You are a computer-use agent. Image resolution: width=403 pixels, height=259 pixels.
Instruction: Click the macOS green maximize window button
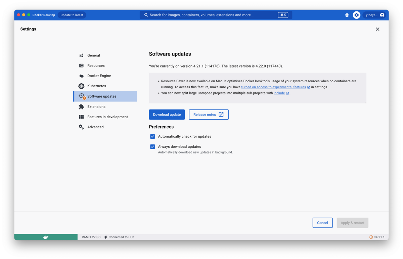[29, 15]
